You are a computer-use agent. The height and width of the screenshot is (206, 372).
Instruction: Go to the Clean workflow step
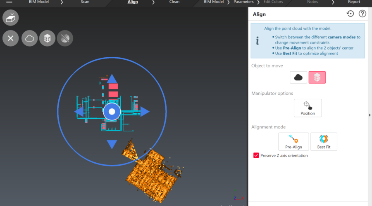click(174, 2)
